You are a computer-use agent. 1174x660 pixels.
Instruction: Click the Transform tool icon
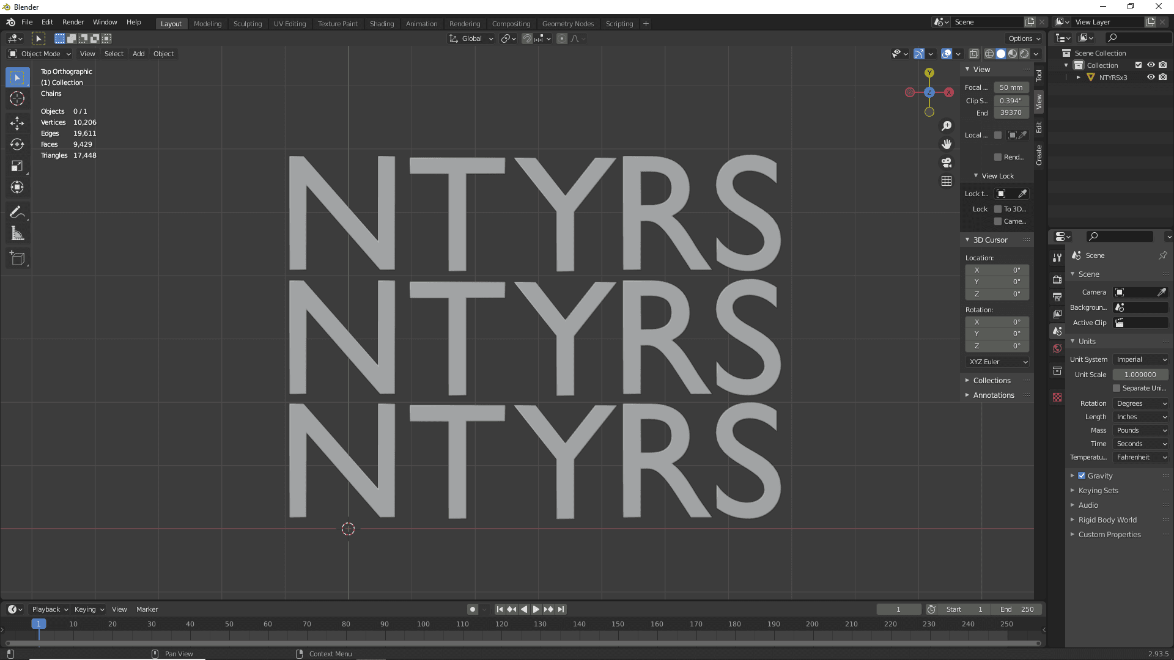(18, 187)
